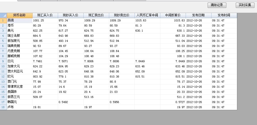257x125 pixels.
Task: Click the 日元 cell
Action: click(x=20, y=61)
